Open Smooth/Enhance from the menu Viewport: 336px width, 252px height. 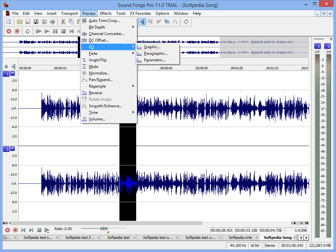click(x=109, y=106)
